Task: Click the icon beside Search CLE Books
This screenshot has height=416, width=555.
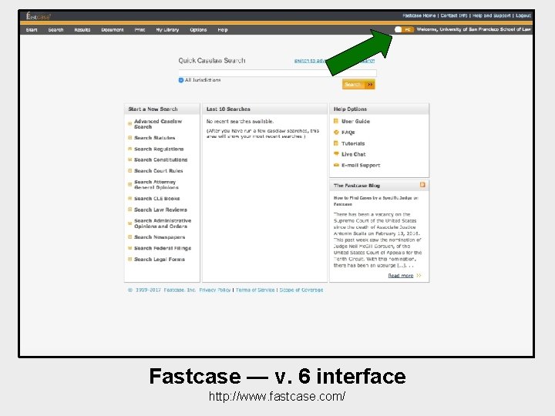Action: pyautogui.click(x=130, y=199)
